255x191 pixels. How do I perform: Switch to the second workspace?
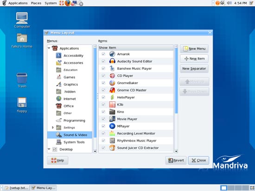231,188
